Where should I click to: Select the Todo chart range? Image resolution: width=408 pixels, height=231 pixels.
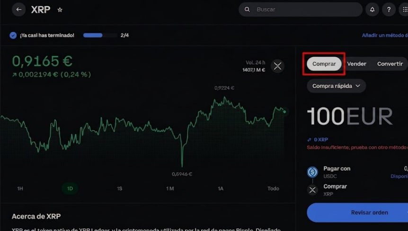[x=273, y=189]
